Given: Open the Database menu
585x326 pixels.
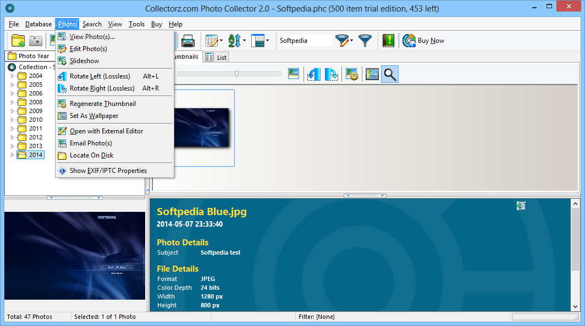Looking at the screenshot, I should (38, 24).
